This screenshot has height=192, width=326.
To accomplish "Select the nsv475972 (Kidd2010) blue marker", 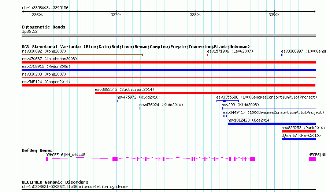I will 117,101.
